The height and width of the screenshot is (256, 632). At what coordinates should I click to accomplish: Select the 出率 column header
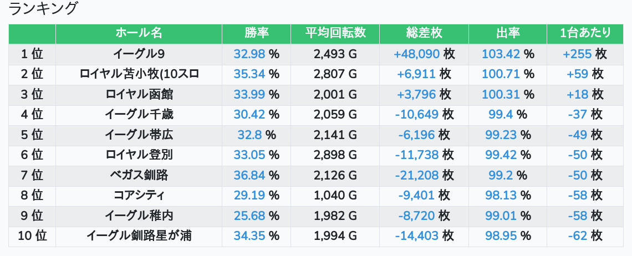pos(507,33)
